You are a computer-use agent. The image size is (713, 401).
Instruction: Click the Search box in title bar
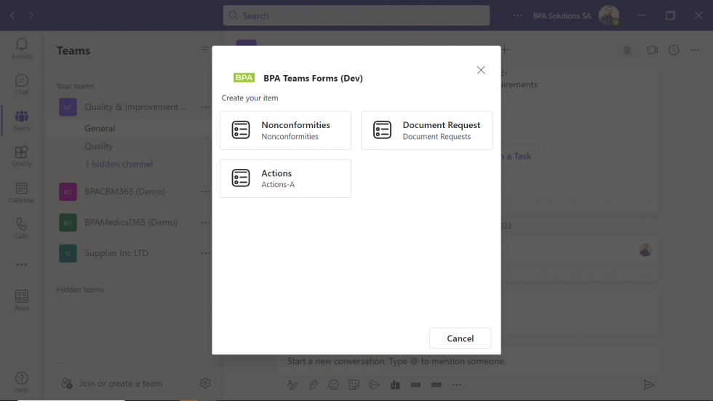(x=356, y=15)
